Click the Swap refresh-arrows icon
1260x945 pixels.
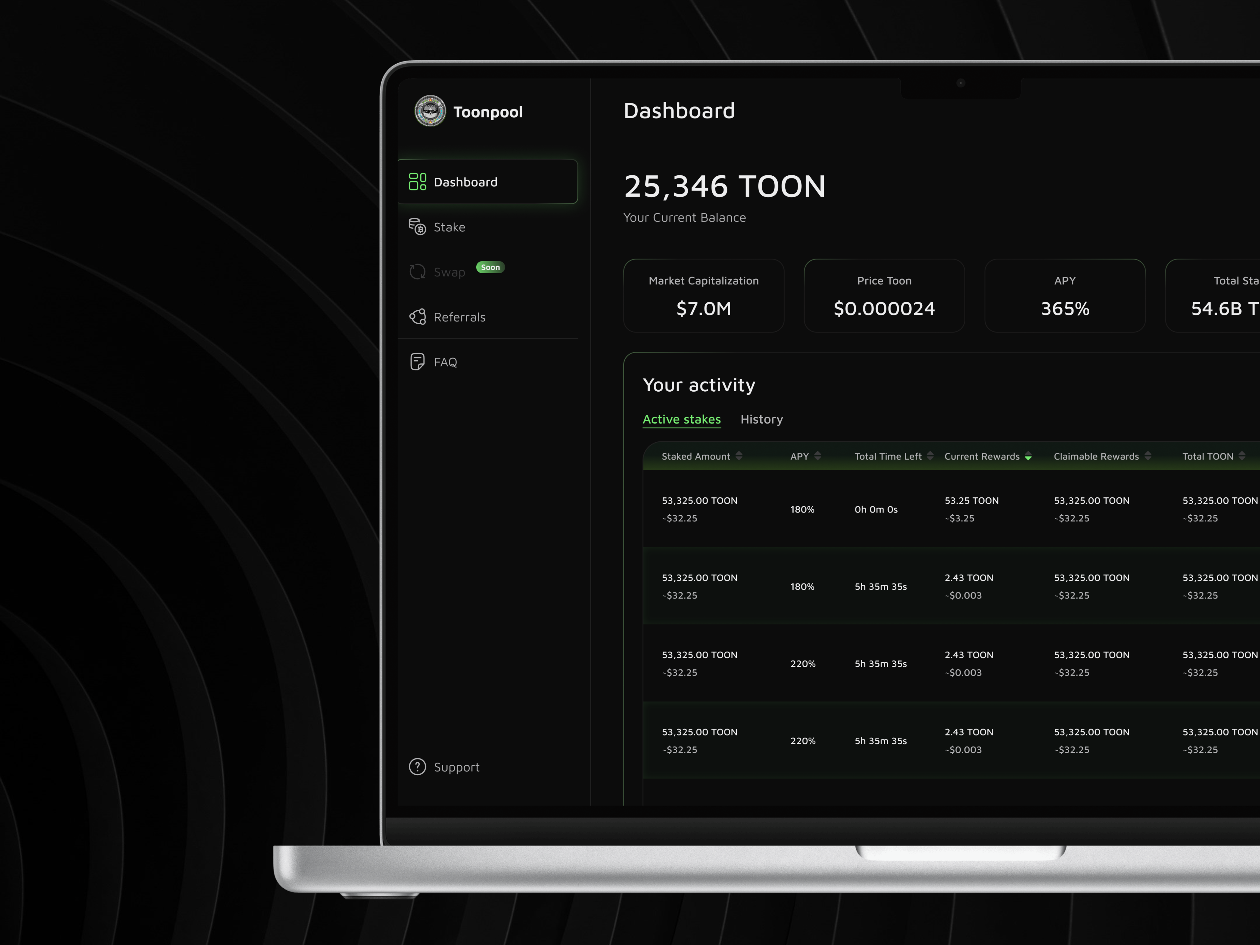[417, 272]
